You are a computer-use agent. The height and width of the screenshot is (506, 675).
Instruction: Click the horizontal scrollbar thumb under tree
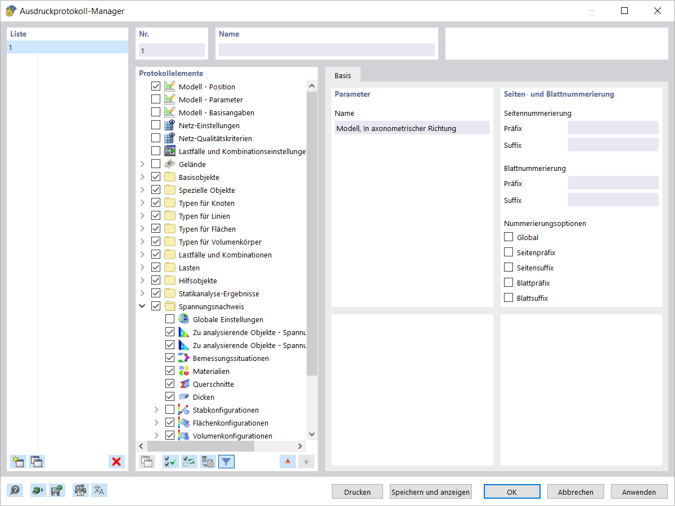(201, 446)
